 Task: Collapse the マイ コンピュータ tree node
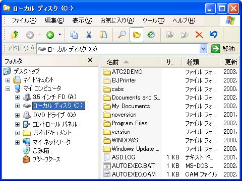pos(8,88)
